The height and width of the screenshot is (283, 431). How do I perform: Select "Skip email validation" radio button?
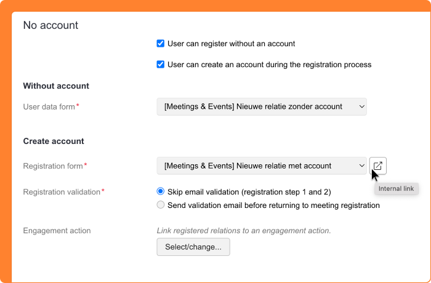[x=161, y=191]
